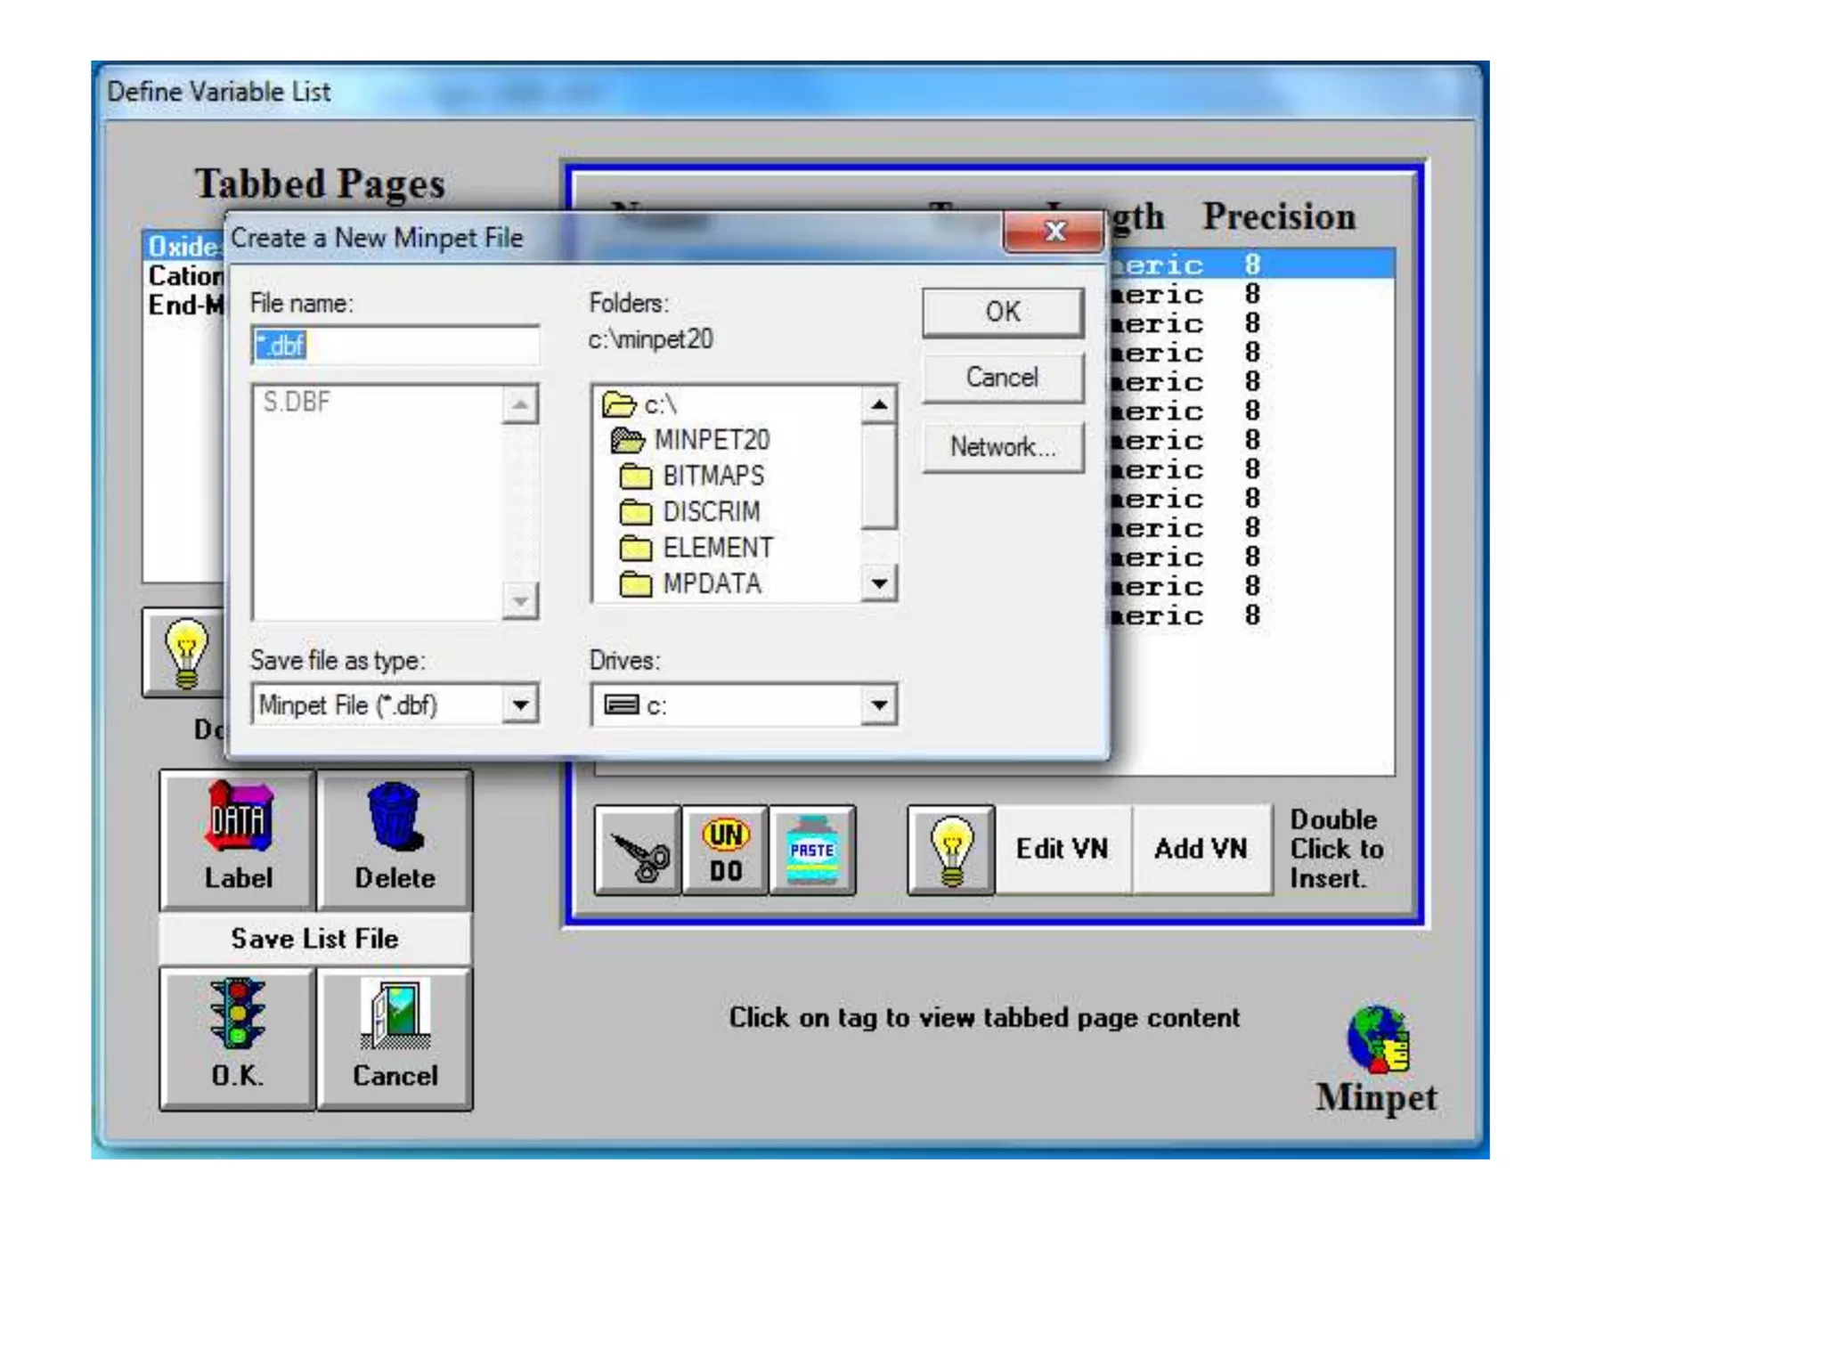
Task: Open the Save file as type dropdown
Action: [x=520, y=705]
